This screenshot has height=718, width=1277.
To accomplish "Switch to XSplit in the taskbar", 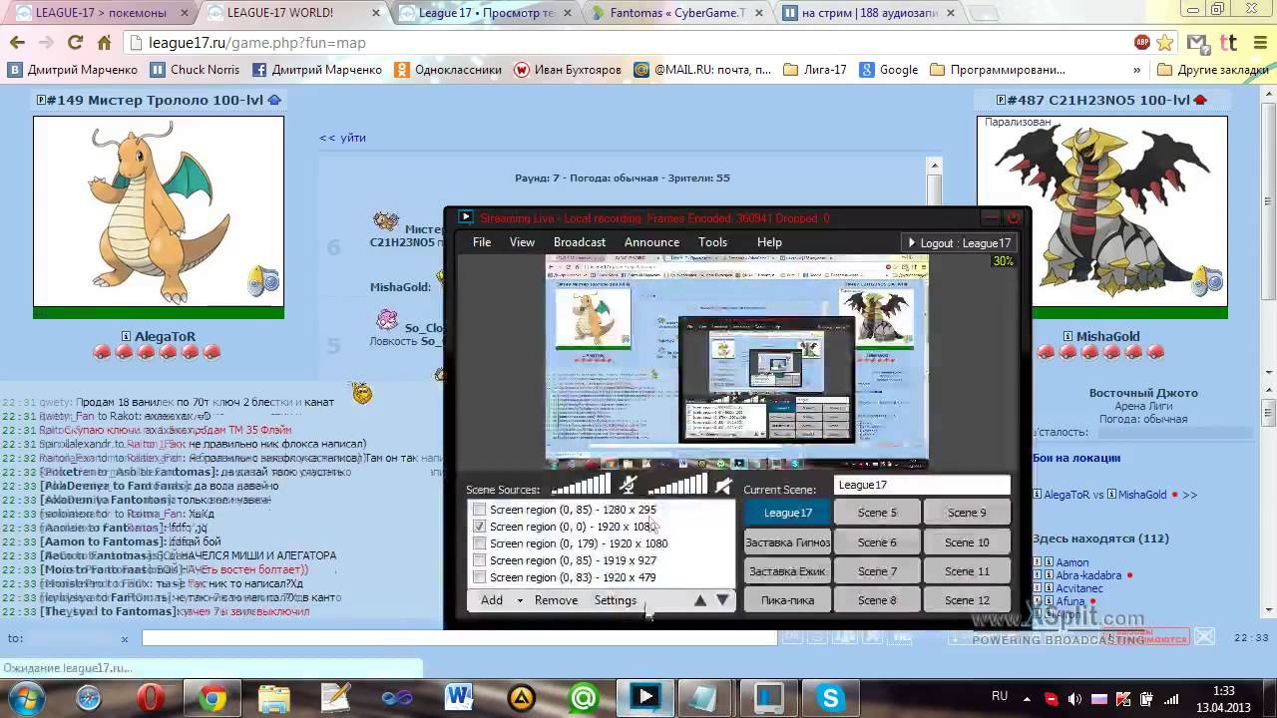I will coord(644,697).
